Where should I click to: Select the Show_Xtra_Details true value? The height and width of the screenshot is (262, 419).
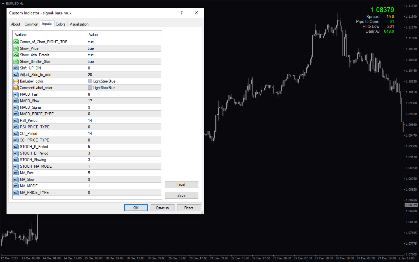tap(91, 55)
